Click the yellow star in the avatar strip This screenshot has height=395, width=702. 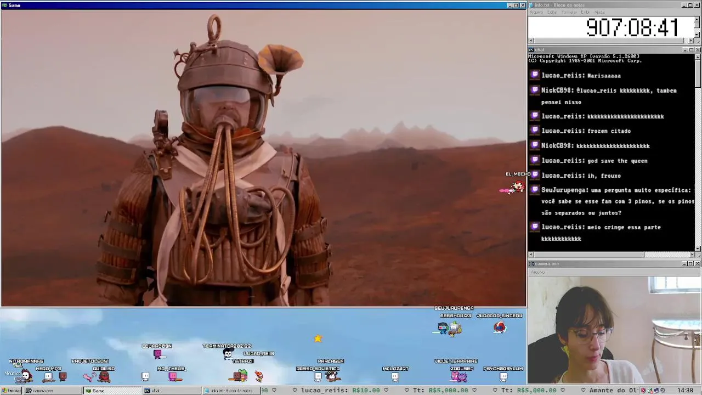(x=318, y=338)
